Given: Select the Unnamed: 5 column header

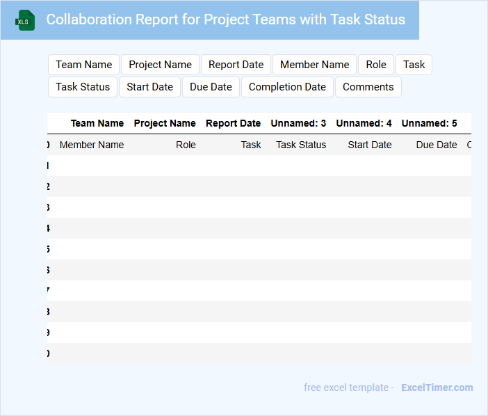Looking at the screenshot, I should pyautogui.click(x=429, y=123).
